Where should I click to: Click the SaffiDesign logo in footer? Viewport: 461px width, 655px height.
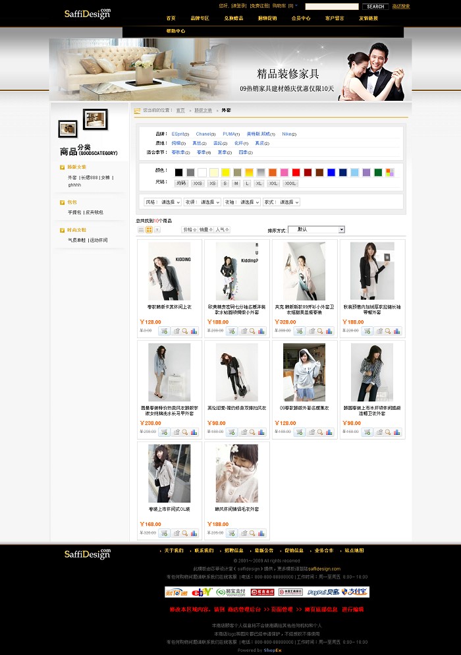coord(88,554)
